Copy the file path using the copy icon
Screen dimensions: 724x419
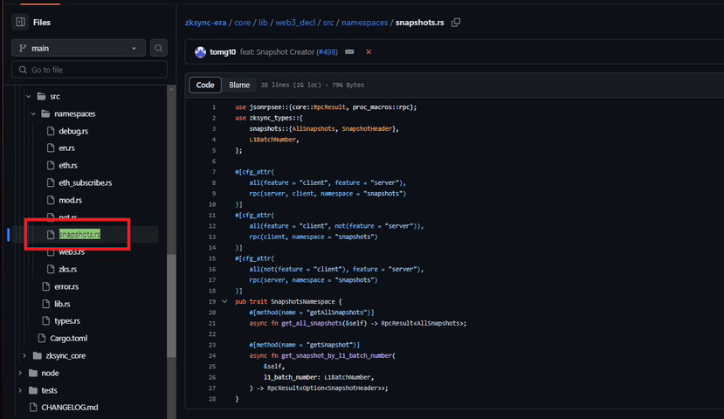coord(457,22)
